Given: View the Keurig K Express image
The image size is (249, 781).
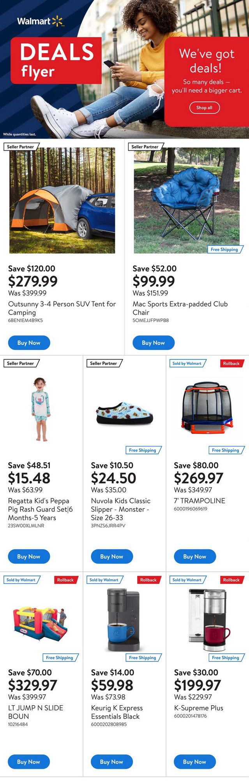Looking at the screenshot, I should [124, 621].
